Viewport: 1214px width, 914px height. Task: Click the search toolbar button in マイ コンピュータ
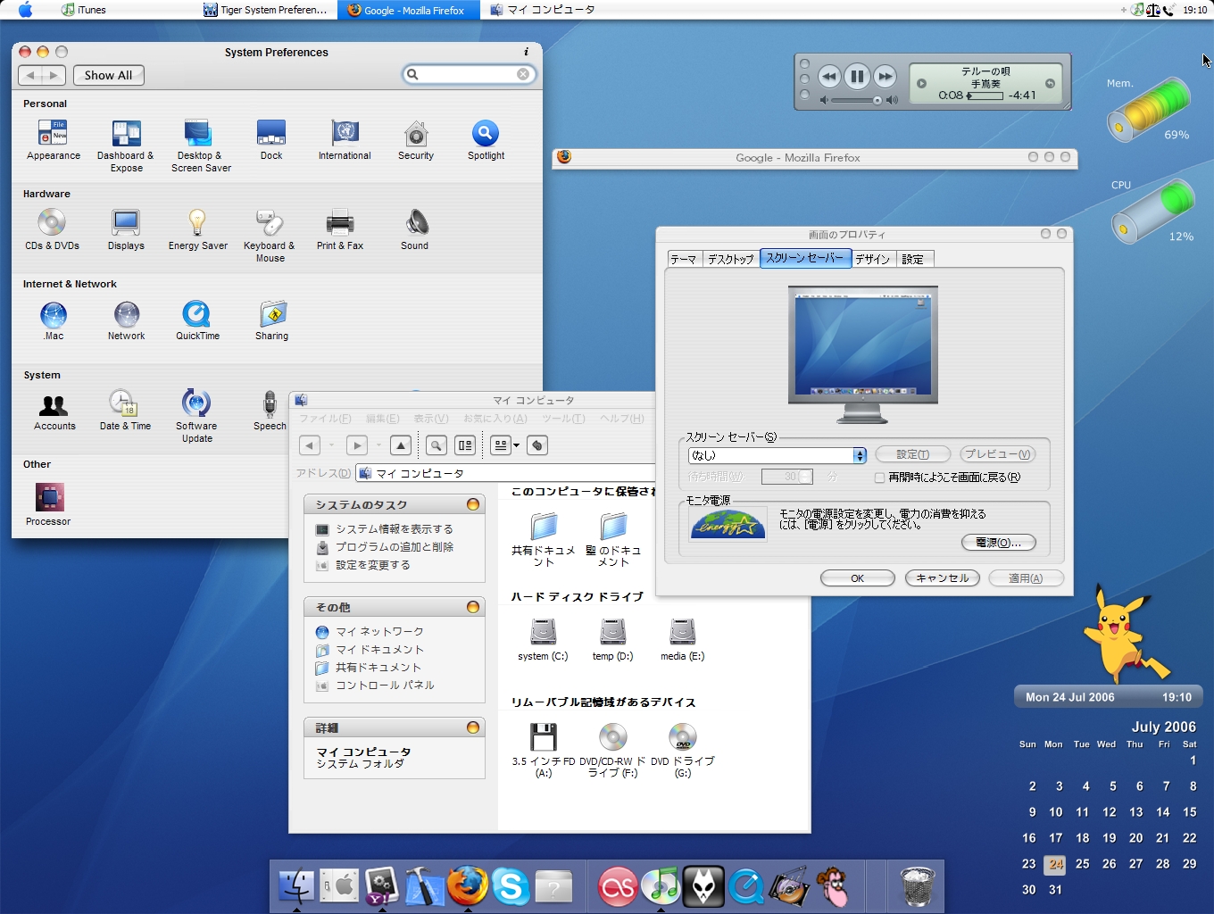click(436, 445)
